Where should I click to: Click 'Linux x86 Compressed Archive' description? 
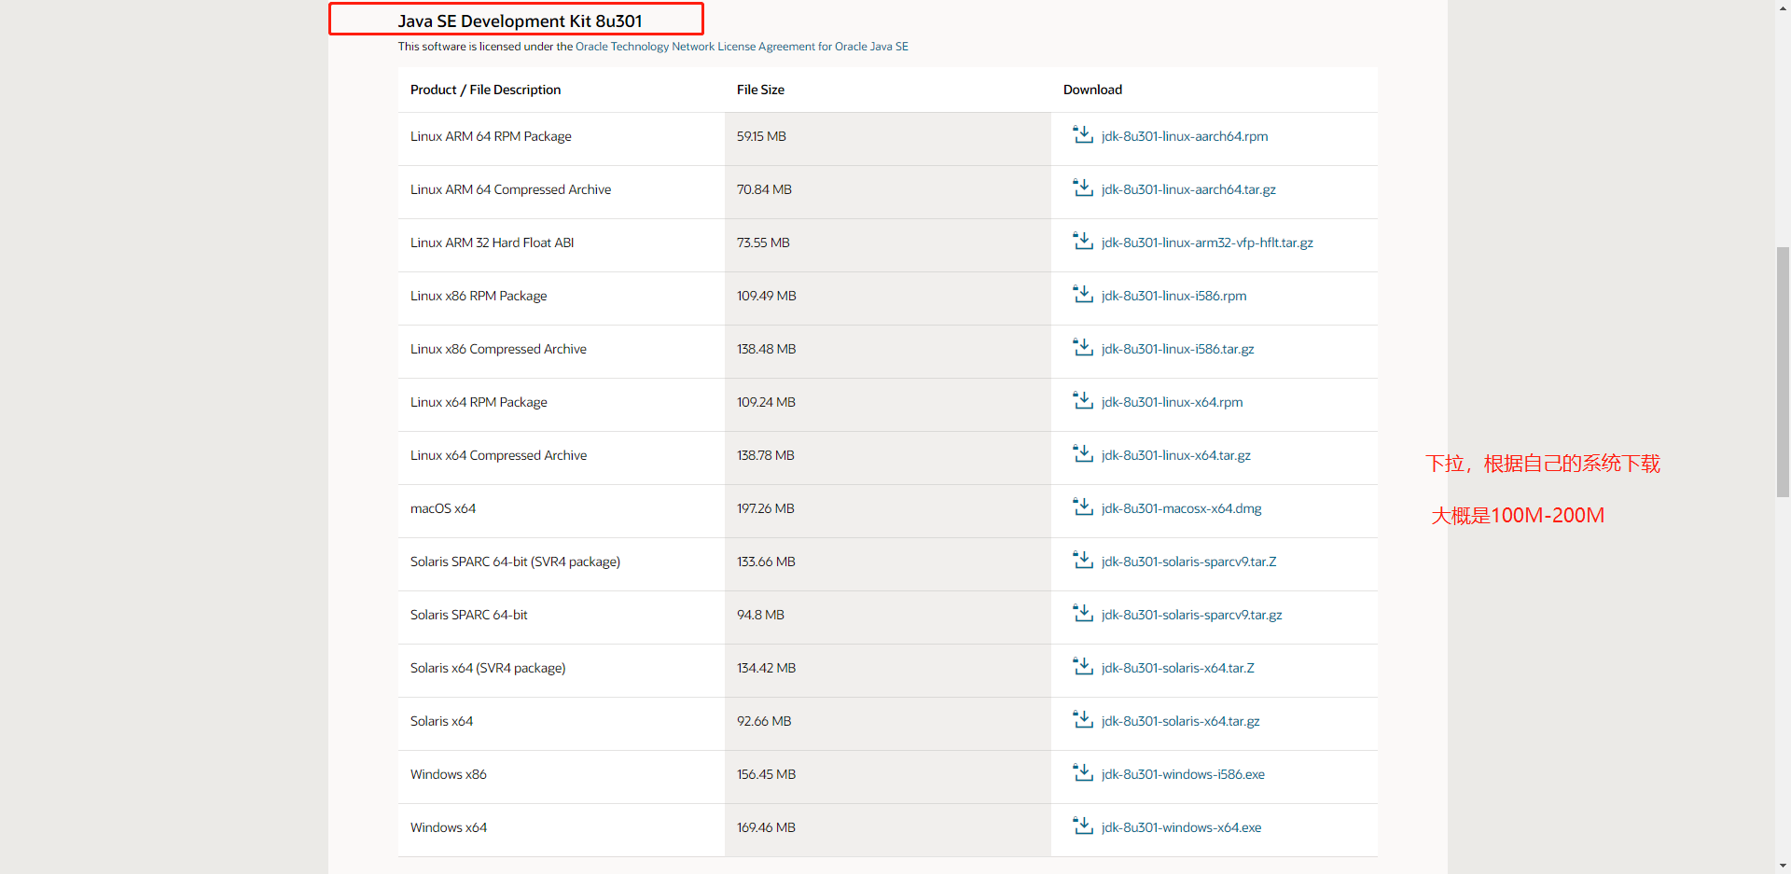coord(498,349)
